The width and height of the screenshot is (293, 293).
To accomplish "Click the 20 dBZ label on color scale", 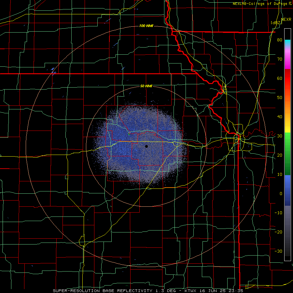I will (x=280, y=155).
